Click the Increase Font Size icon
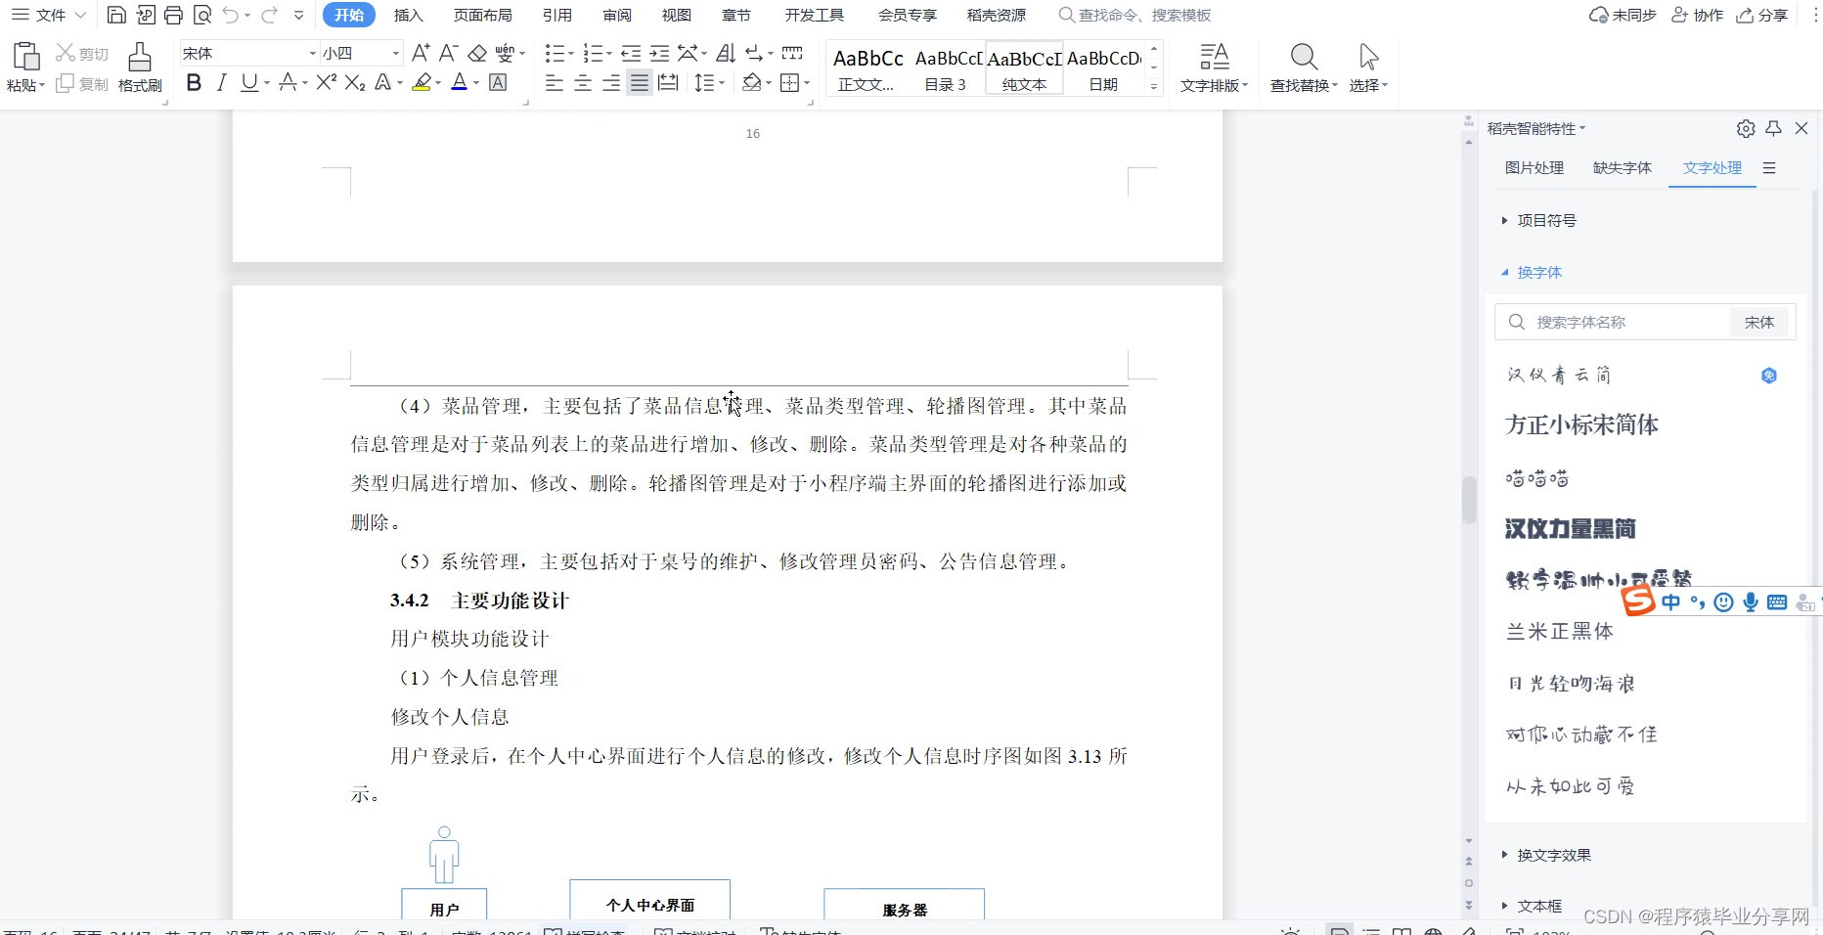The height and width of the screenshot is (935, 1823). pyautogui.click(x=421, y=53)
